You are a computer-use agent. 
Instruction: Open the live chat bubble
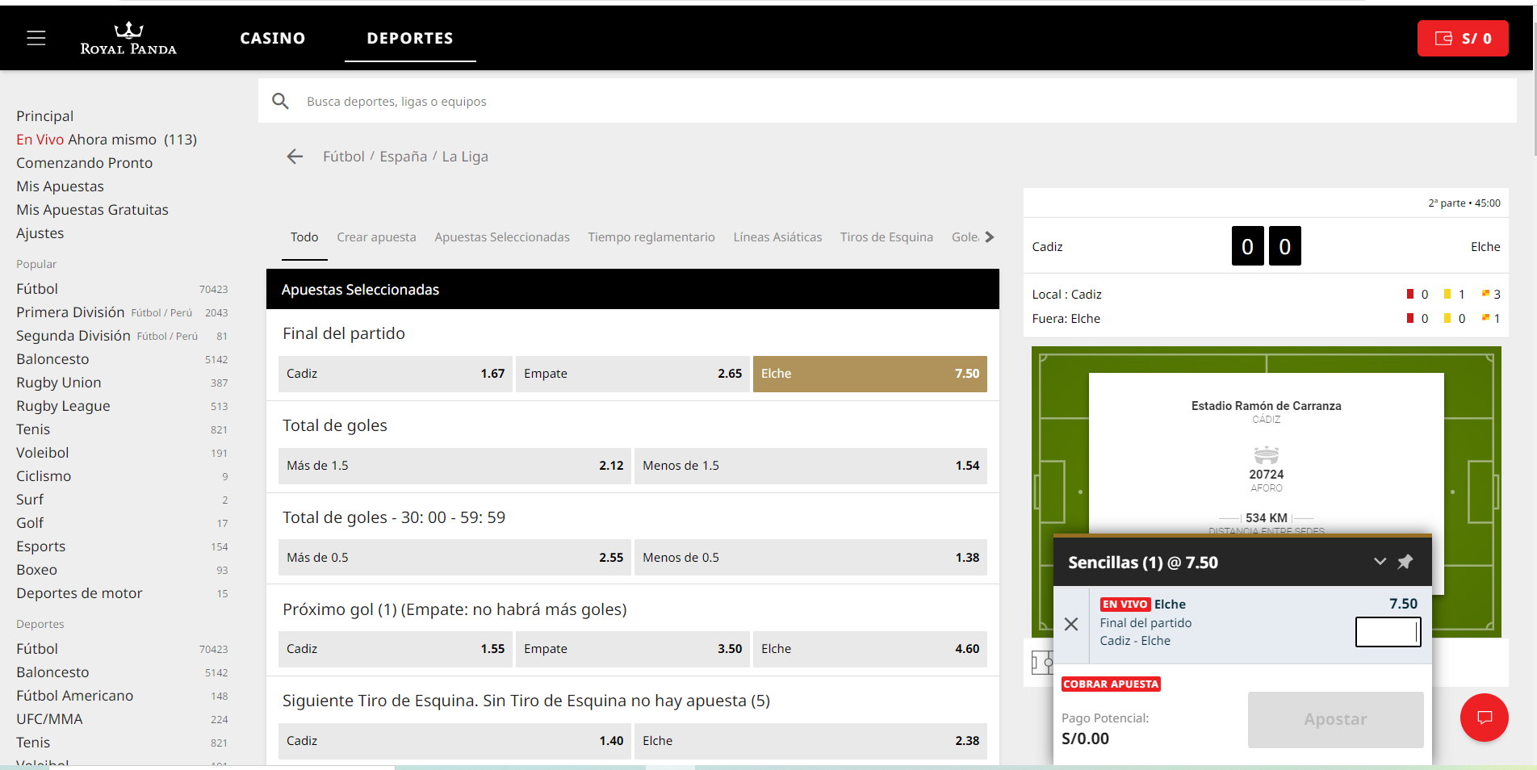pyautogui.click(x=1484, y=718)
